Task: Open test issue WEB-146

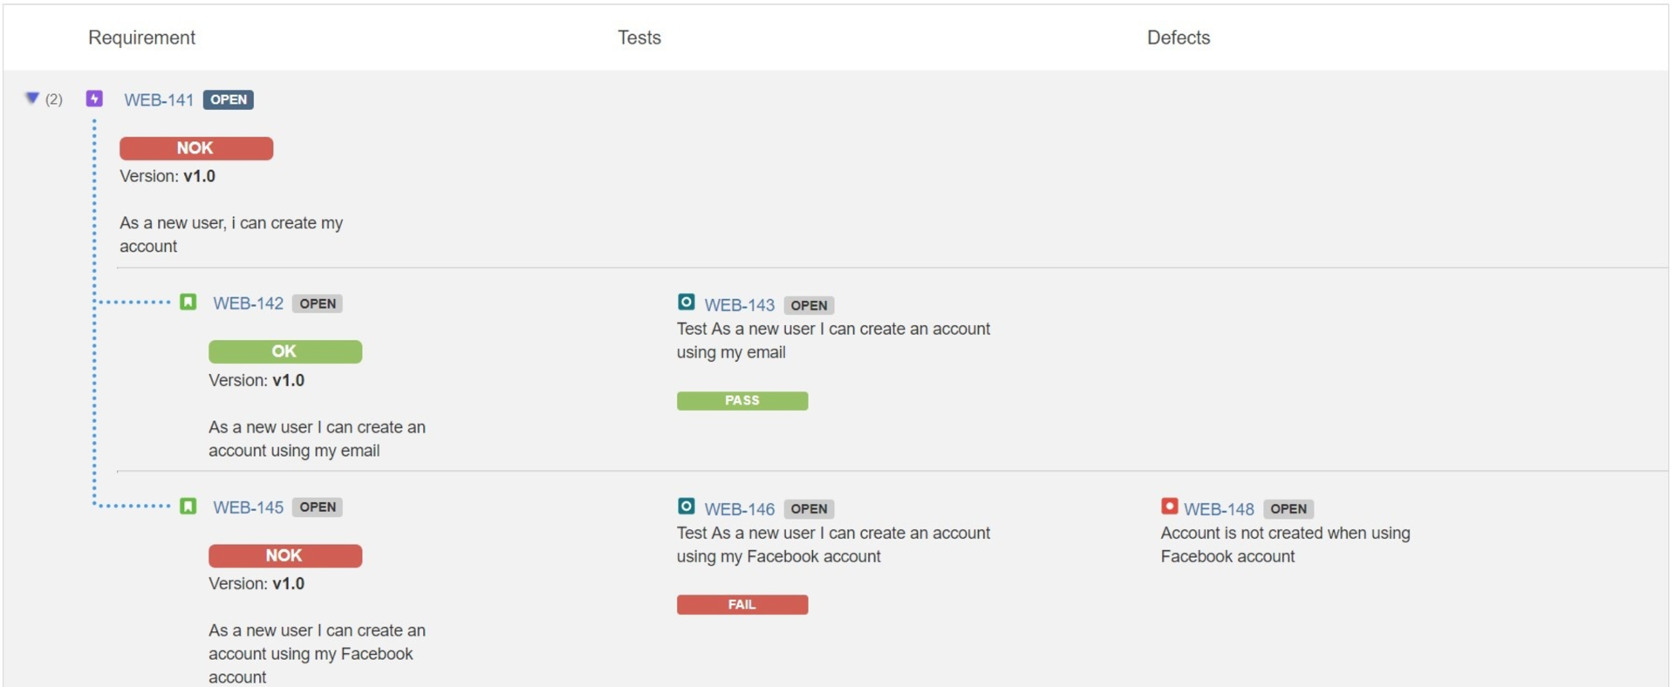Action: (x=740, y=509)
